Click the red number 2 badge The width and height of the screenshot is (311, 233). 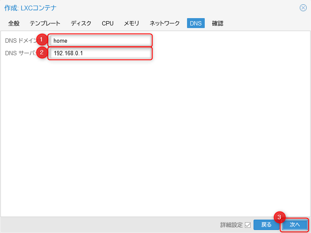(x=41, y=53)
